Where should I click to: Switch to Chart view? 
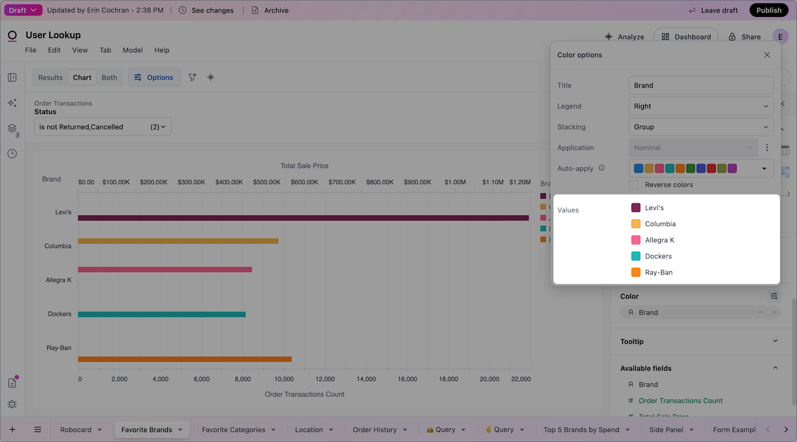(82, 78)
